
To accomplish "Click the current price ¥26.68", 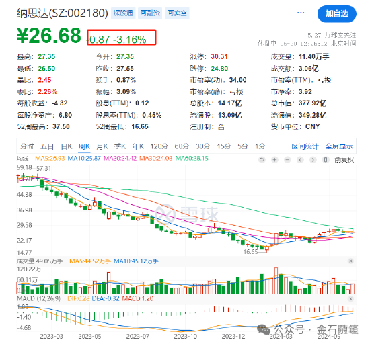I will coord(49,36).
